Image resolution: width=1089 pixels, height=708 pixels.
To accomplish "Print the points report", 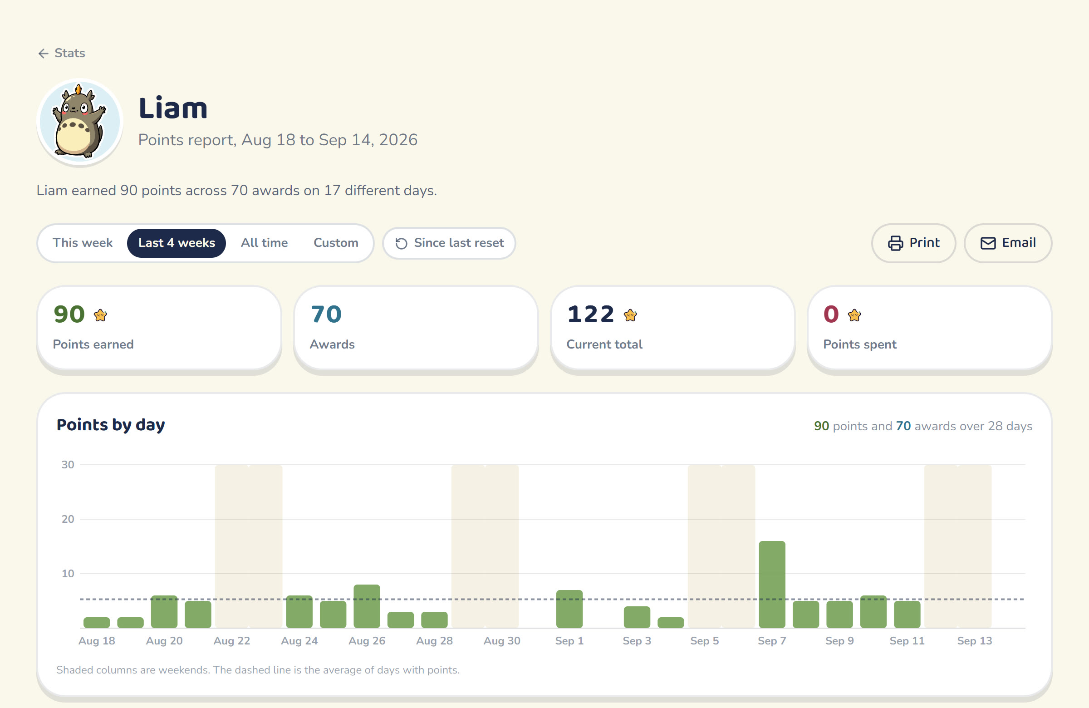I will click(x=913, y=243).
